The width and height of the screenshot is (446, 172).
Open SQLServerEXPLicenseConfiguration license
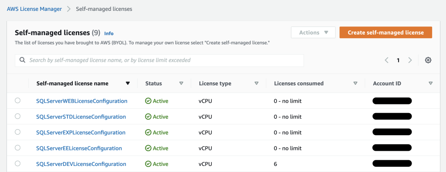point(81,133)
